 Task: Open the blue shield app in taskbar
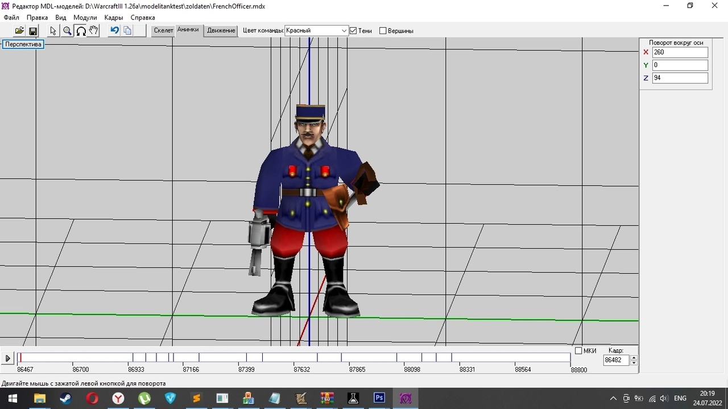(x=170, y=398)
